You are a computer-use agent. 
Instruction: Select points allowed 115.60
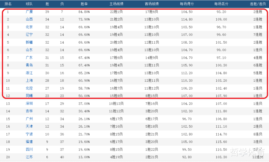[x=221, y=142]
